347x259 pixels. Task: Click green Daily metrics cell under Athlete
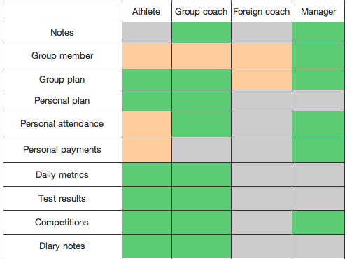(x=147, y=175)
